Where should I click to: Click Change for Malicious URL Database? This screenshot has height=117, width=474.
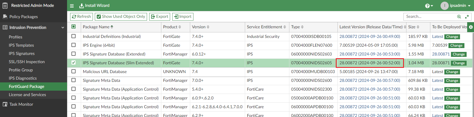click(x=452, y=72)
